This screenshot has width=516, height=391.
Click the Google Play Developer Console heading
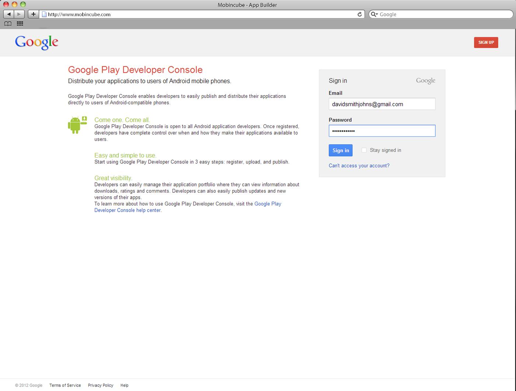point(135,70)
